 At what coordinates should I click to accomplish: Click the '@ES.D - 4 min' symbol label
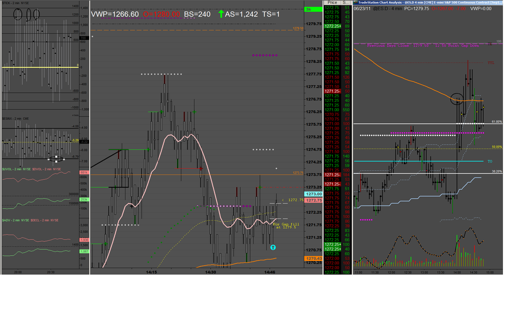pos(387,9)
